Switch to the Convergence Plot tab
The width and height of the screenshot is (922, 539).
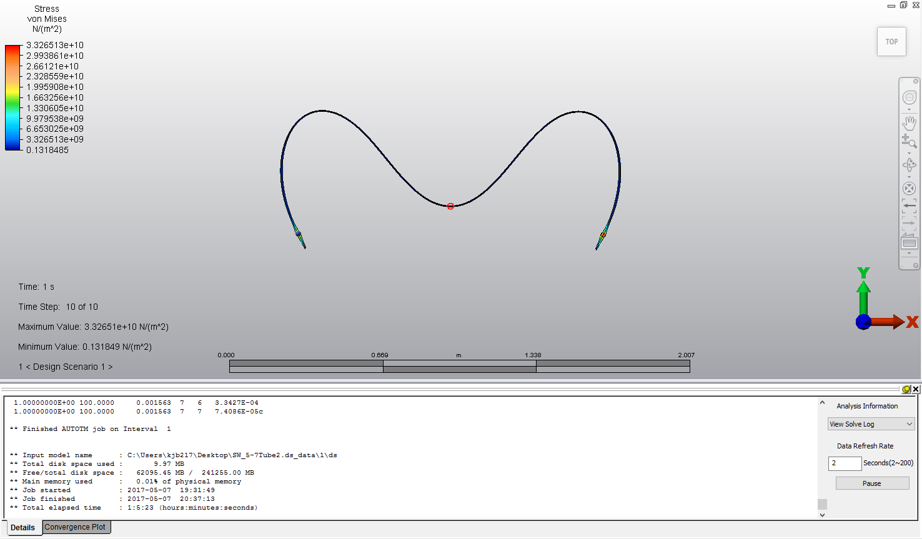coord(76,527)
